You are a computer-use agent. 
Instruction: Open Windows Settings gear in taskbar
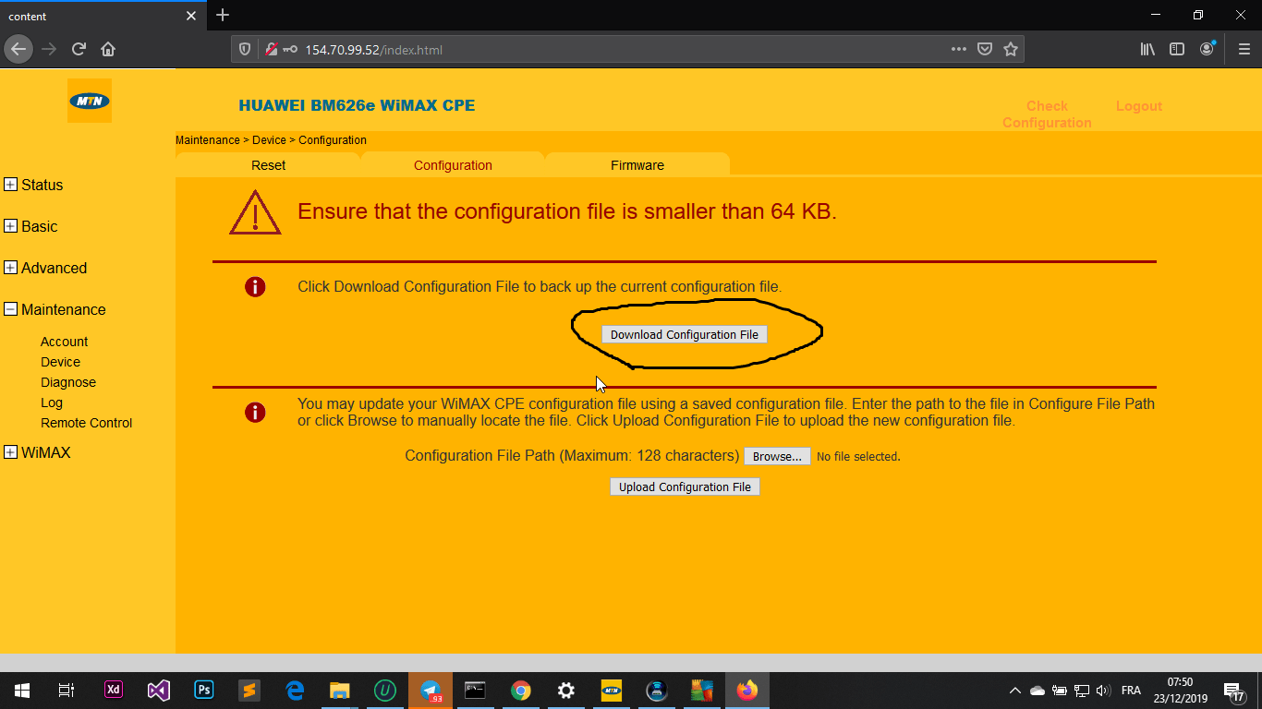tap(566, 690)
